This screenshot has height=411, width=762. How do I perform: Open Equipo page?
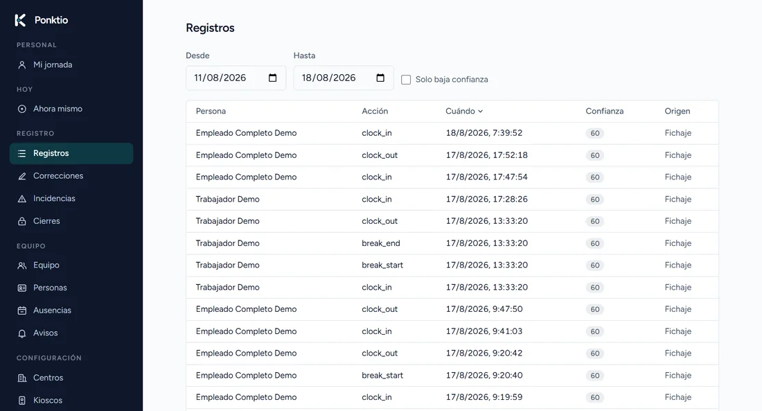71,265
